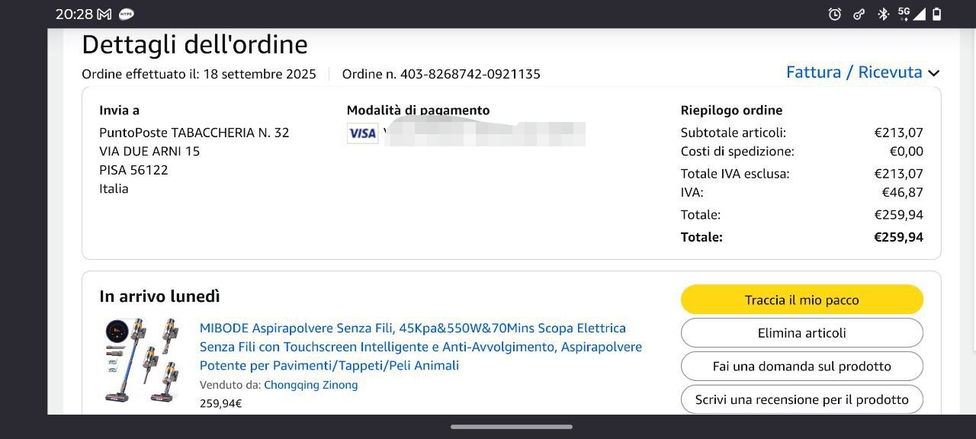976x439 pixels.
Task: Tap order date 18 settembre 2025
Action: pos(260,74)
